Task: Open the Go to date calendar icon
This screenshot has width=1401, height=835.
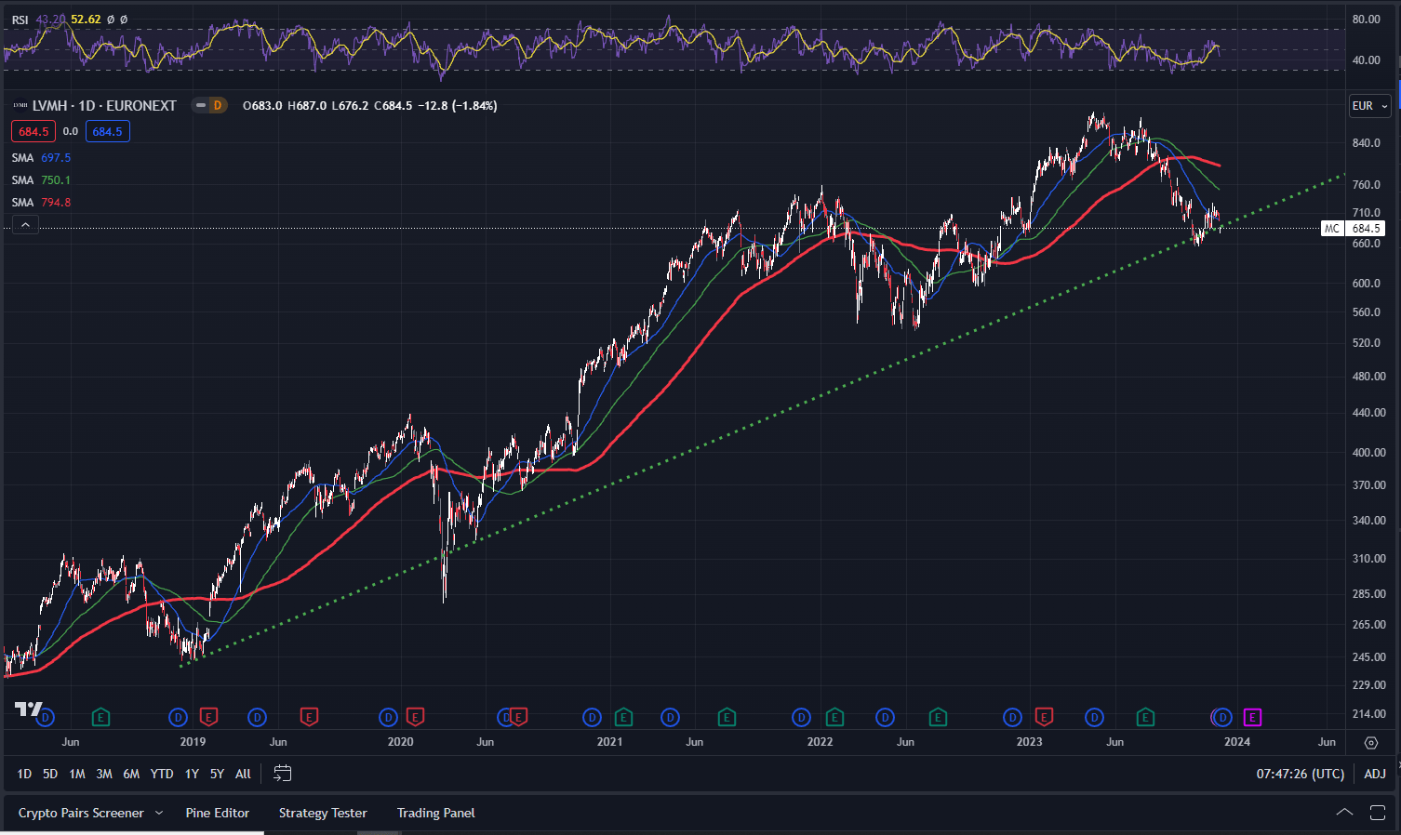Action: (283, 774)
